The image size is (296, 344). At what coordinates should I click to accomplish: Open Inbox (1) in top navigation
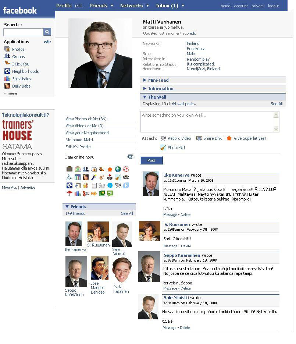[x=167, y=6]
